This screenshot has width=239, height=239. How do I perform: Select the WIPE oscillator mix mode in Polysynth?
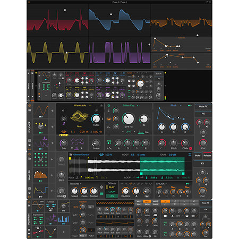point(156,201)
